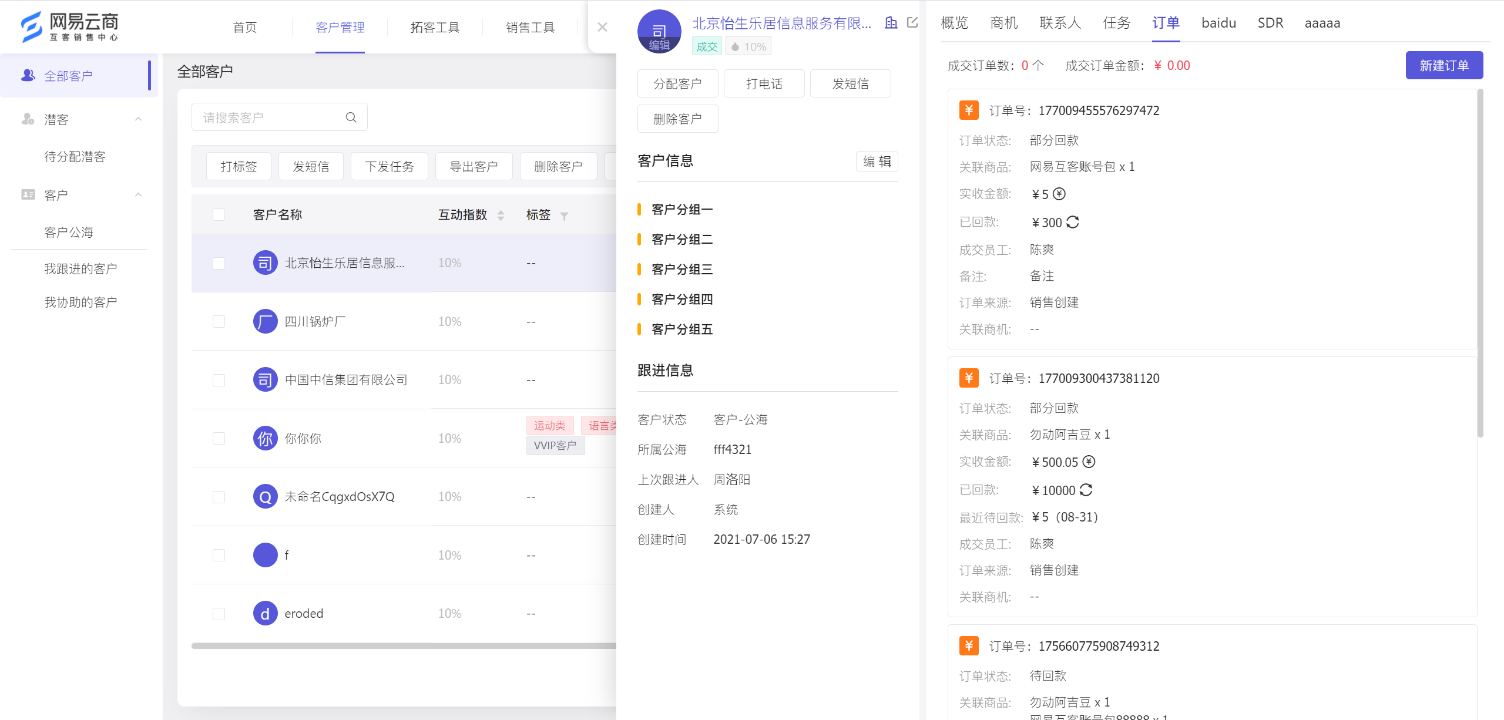Image resolution: width=1504 pixels, height=720 pixels.
Task: Click the 分配客户 button
Action: tap(677, 83)
